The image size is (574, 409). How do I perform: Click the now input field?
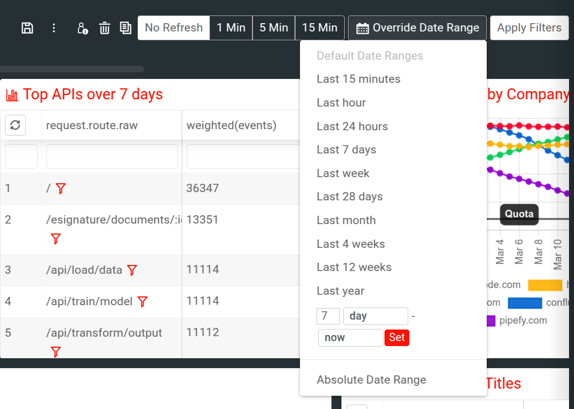pos(350,337)
